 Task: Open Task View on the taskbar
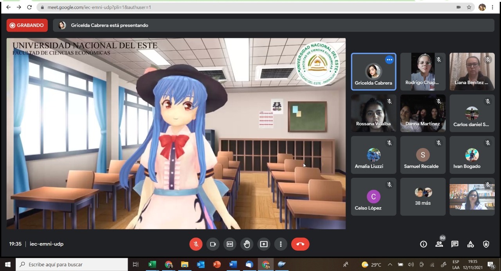[135, 264]
